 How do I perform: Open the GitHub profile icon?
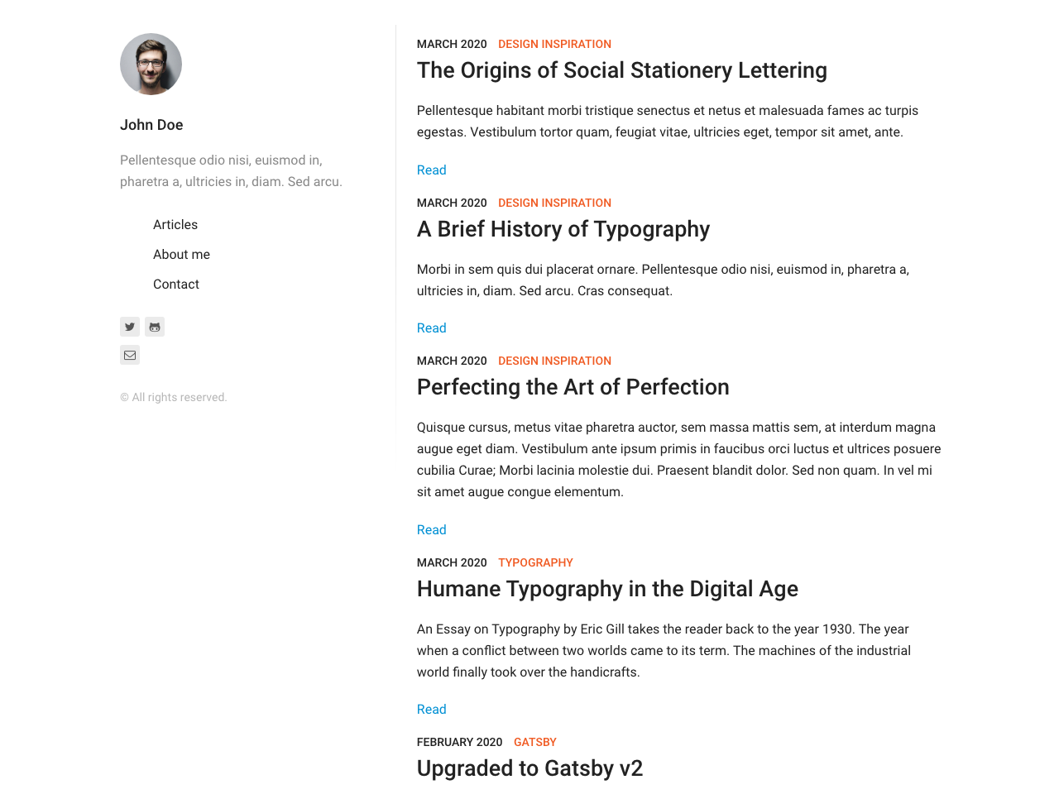click(x=155, y=327)
